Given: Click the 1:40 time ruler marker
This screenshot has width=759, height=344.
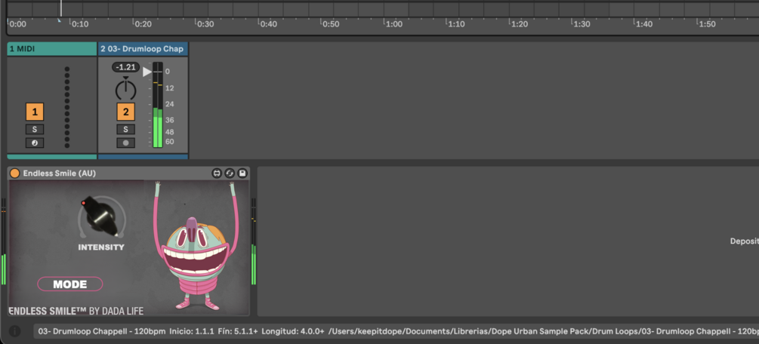Looking at the screenshot, I should pyautogui.click(x=644, y=23).
